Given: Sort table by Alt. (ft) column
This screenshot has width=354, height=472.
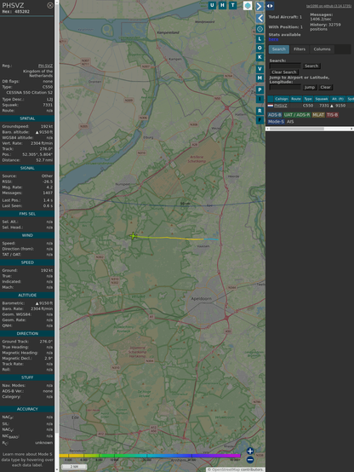Looking at the screenshot, I should tap(338, 99).
